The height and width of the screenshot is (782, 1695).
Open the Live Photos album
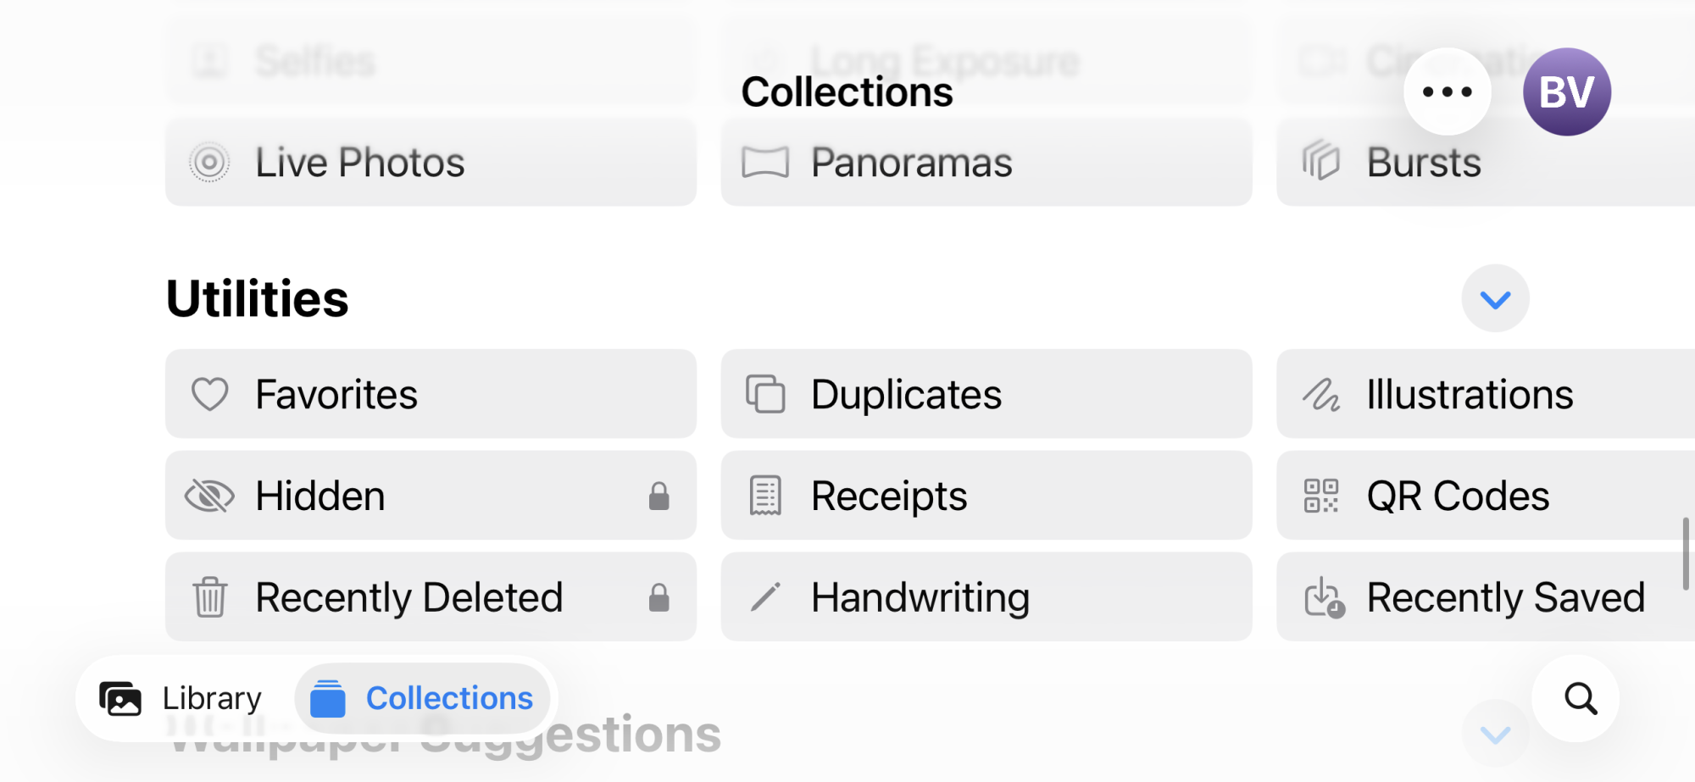(431, 162)
